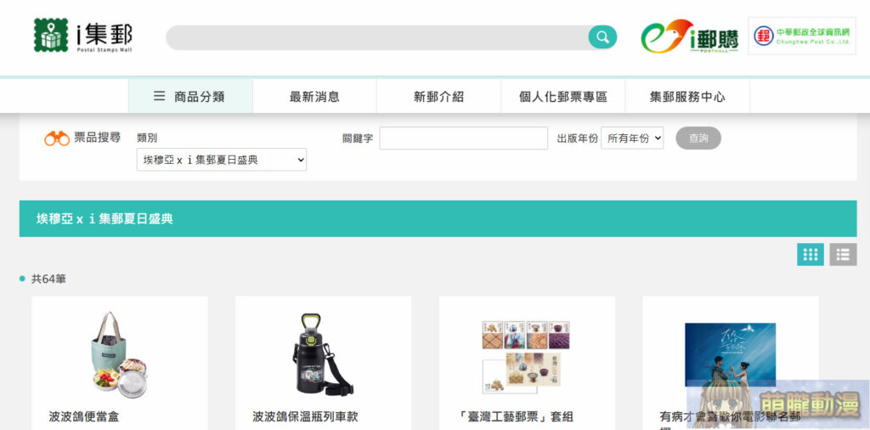This screenshot has height=430, width=870.
Task: Expand the 類別 category dropdown
Action: pos(221,160)
